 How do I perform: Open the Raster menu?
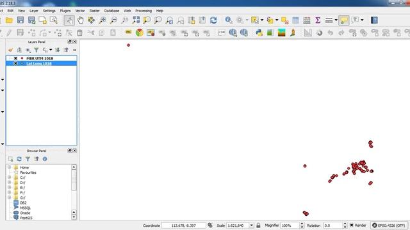[x=94, y=11]
